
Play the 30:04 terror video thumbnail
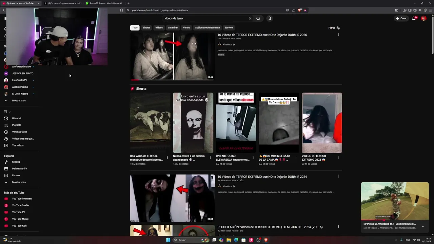[172, 198]
